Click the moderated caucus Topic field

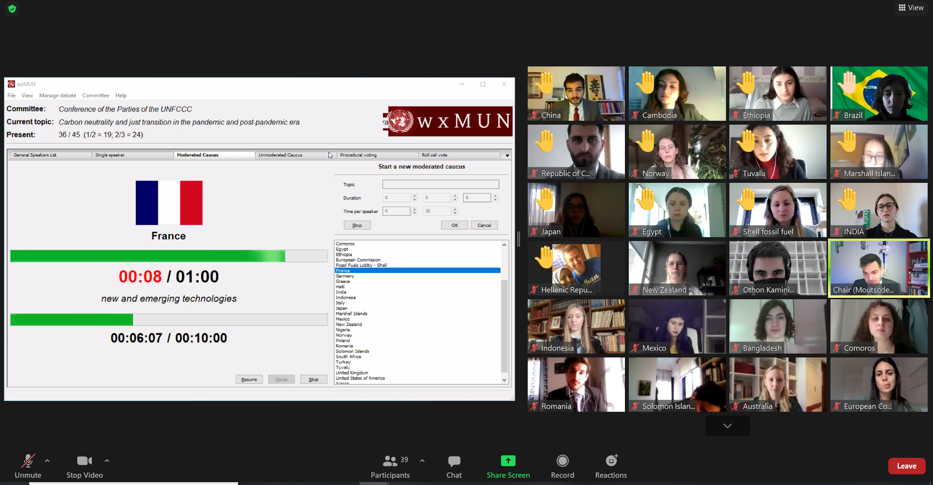[x=440, y=184]
